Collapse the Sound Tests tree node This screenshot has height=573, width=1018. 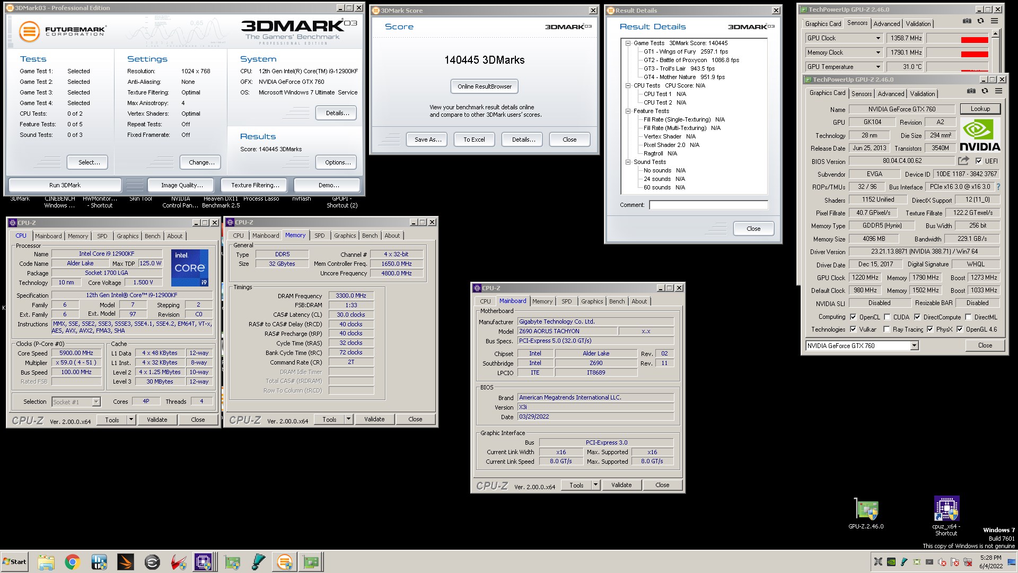[x=628, y=162]
